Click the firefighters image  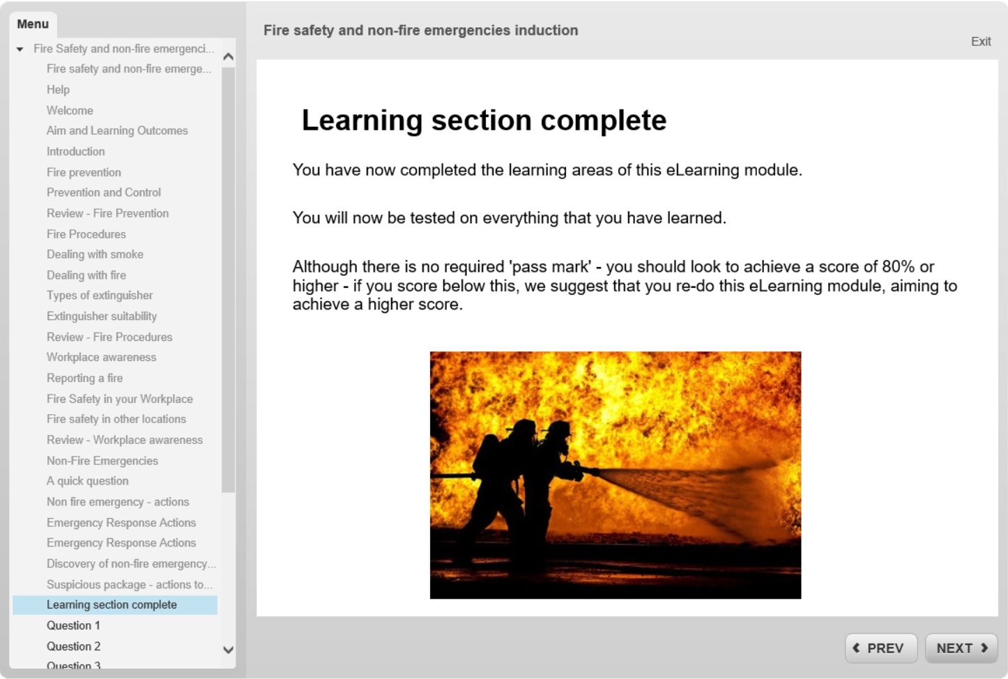tap(614, 475)
